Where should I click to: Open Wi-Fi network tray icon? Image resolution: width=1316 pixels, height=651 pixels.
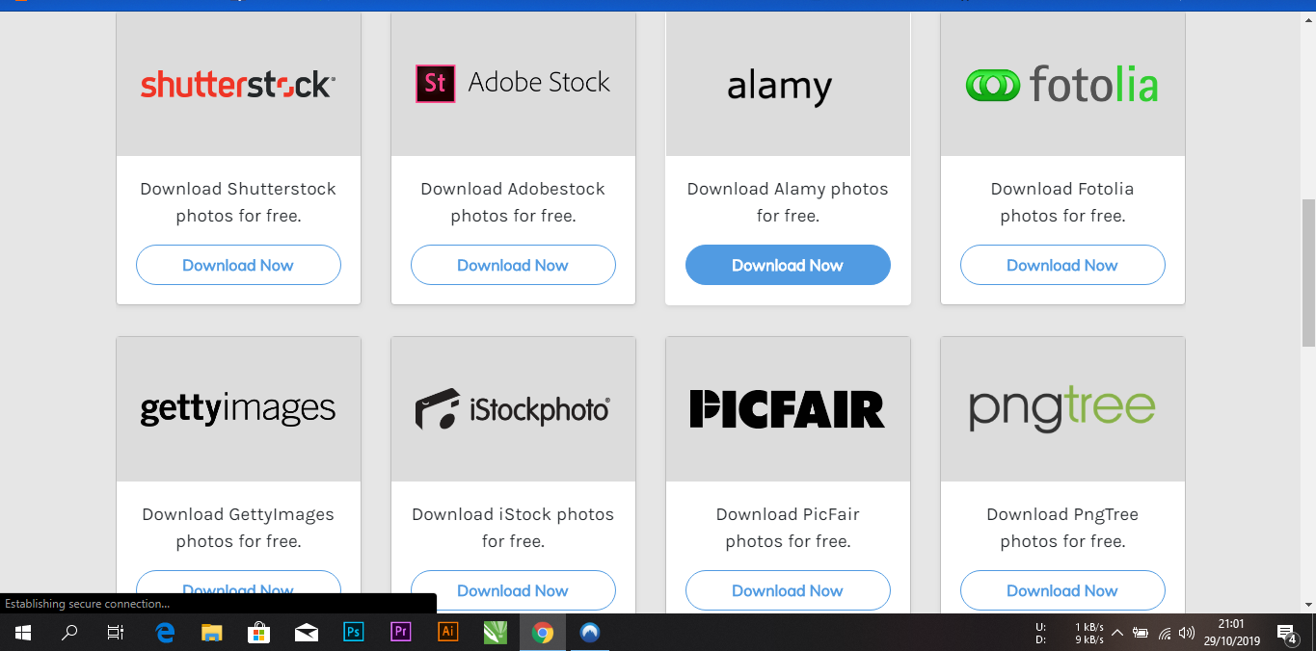[1165, 633]
